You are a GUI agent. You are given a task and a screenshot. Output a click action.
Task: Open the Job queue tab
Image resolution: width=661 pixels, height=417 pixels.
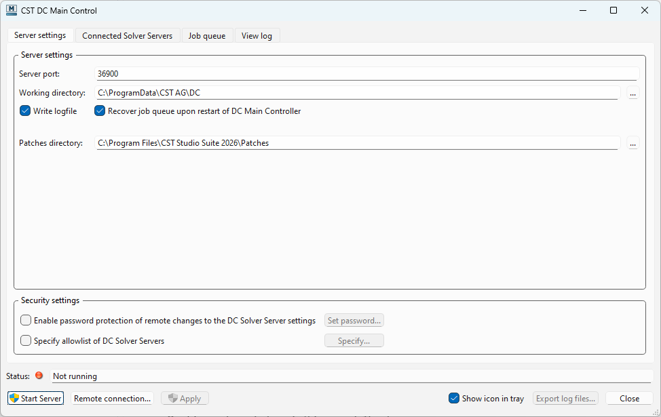207,36
